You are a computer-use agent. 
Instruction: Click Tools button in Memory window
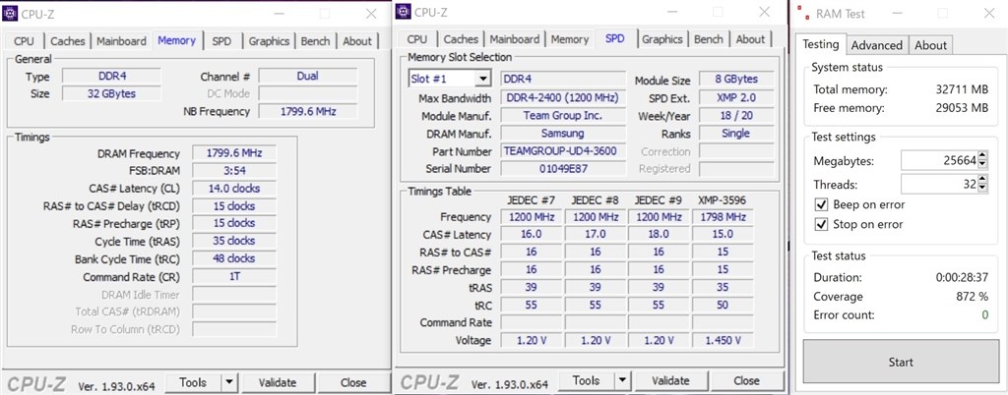click(193, 383)
